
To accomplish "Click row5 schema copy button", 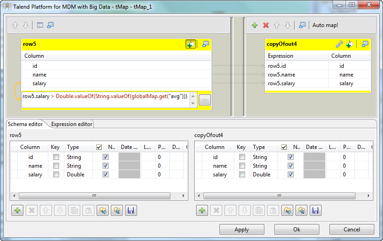I will 74,210.
